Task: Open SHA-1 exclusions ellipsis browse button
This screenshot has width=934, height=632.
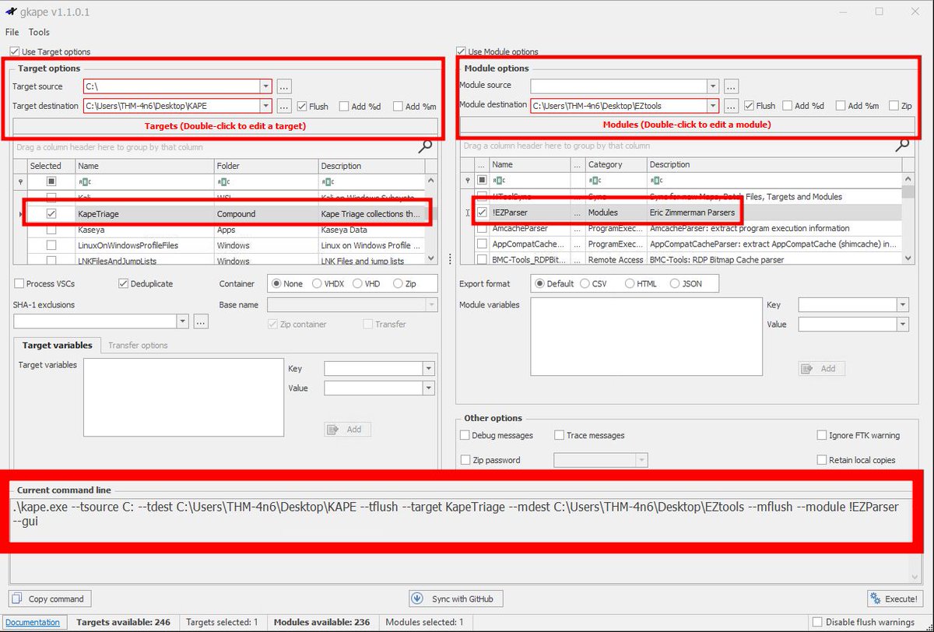Action: pos(201,321)
